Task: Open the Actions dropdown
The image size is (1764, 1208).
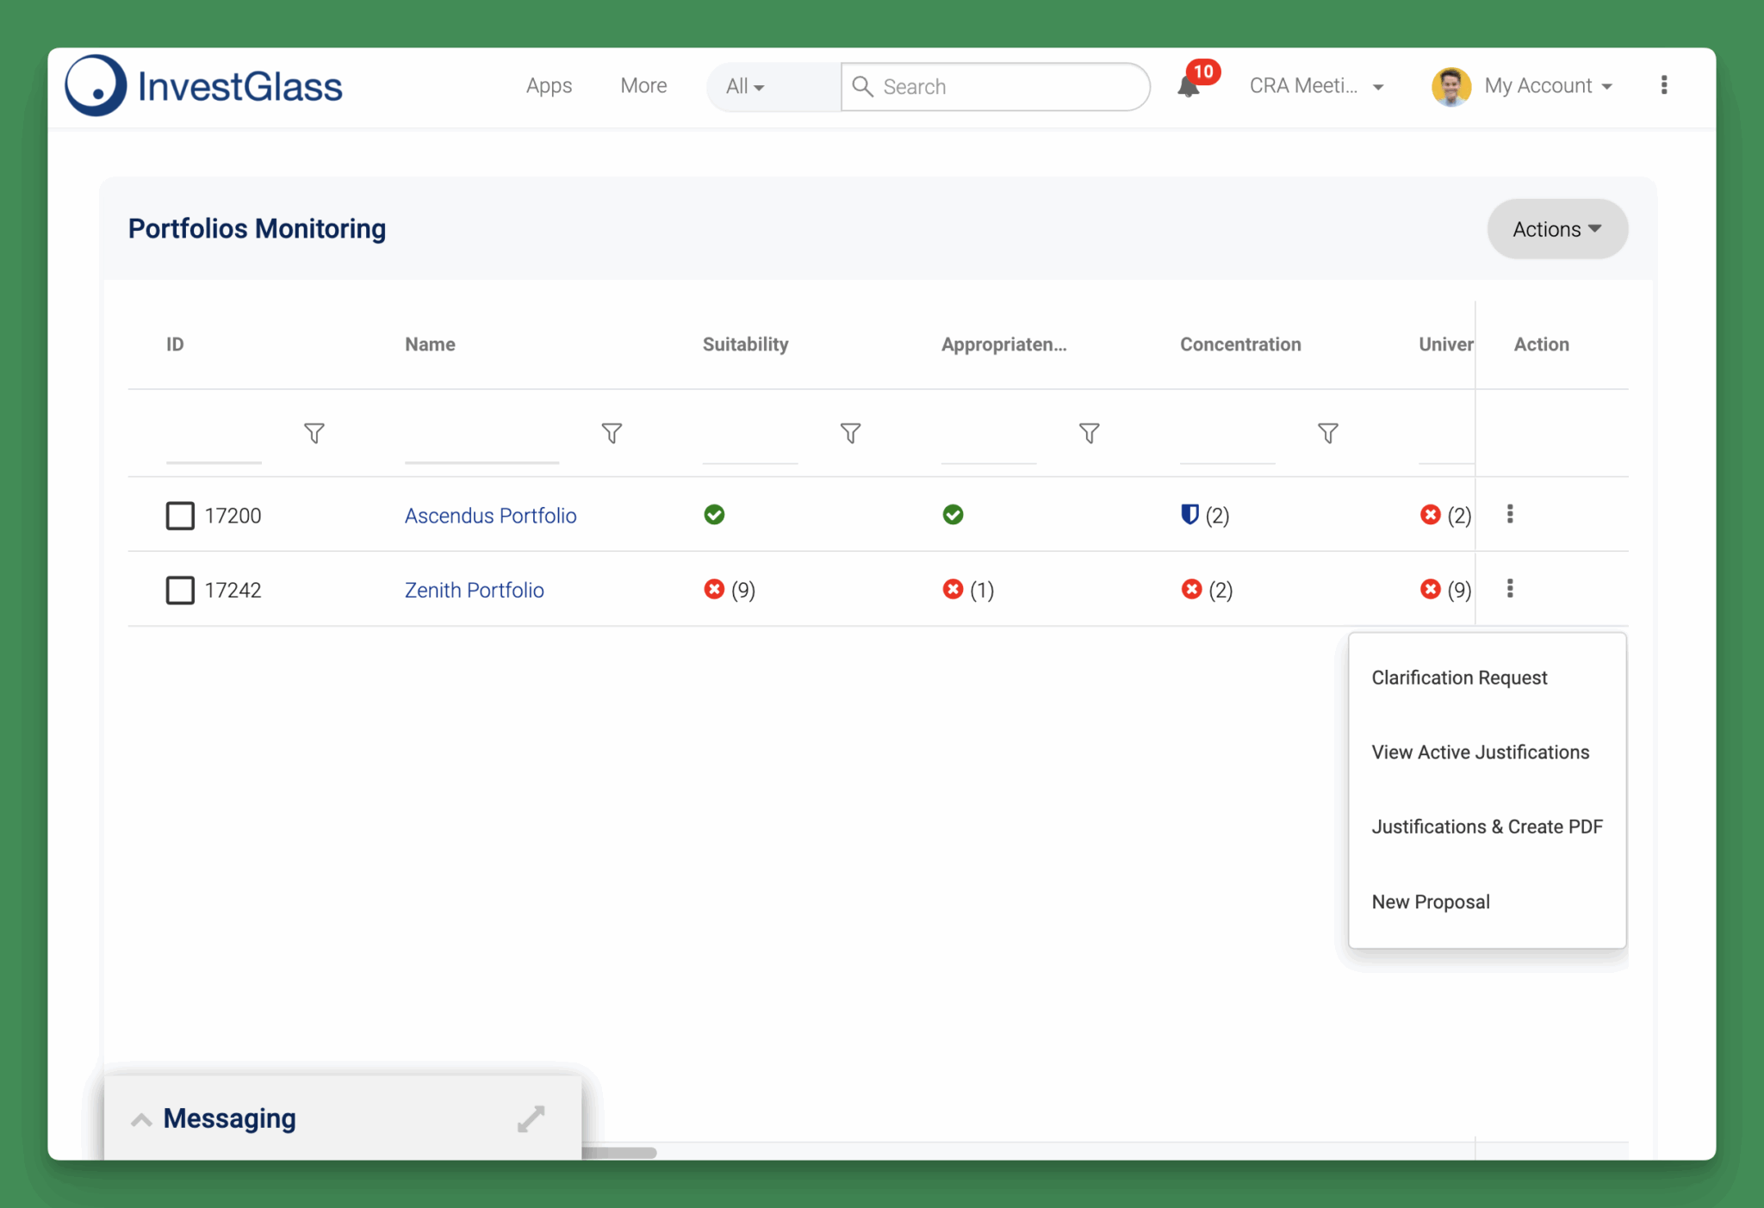Action: click(x=1556, y=228)
